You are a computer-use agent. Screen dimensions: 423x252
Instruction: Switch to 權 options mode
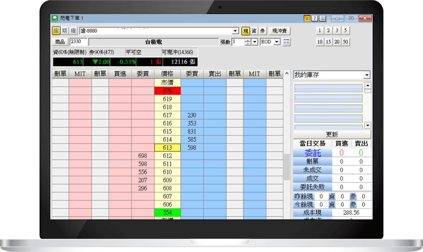(73, 31)
